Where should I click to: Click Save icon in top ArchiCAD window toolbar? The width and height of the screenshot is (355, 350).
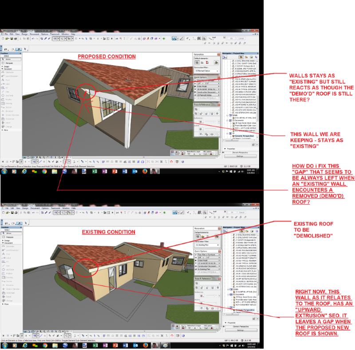[x=12, y=39]
